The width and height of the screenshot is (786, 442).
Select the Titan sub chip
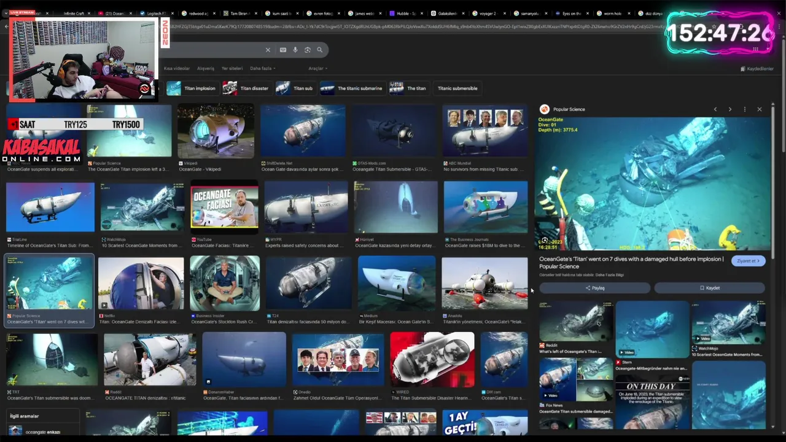coord(295,88)
